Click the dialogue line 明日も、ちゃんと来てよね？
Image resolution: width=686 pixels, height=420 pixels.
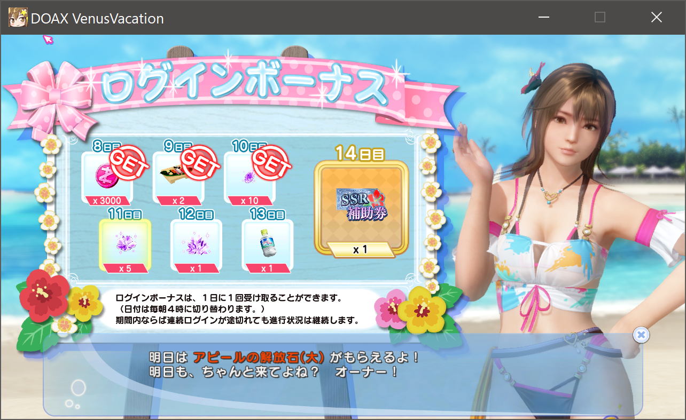point(235,373)
